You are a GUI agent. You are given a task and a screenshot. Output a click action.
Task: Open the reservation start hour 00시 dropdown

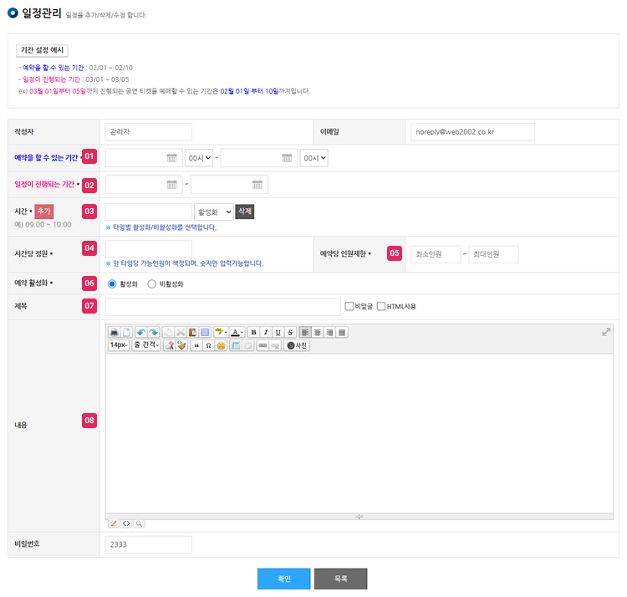tap(199, 158)
